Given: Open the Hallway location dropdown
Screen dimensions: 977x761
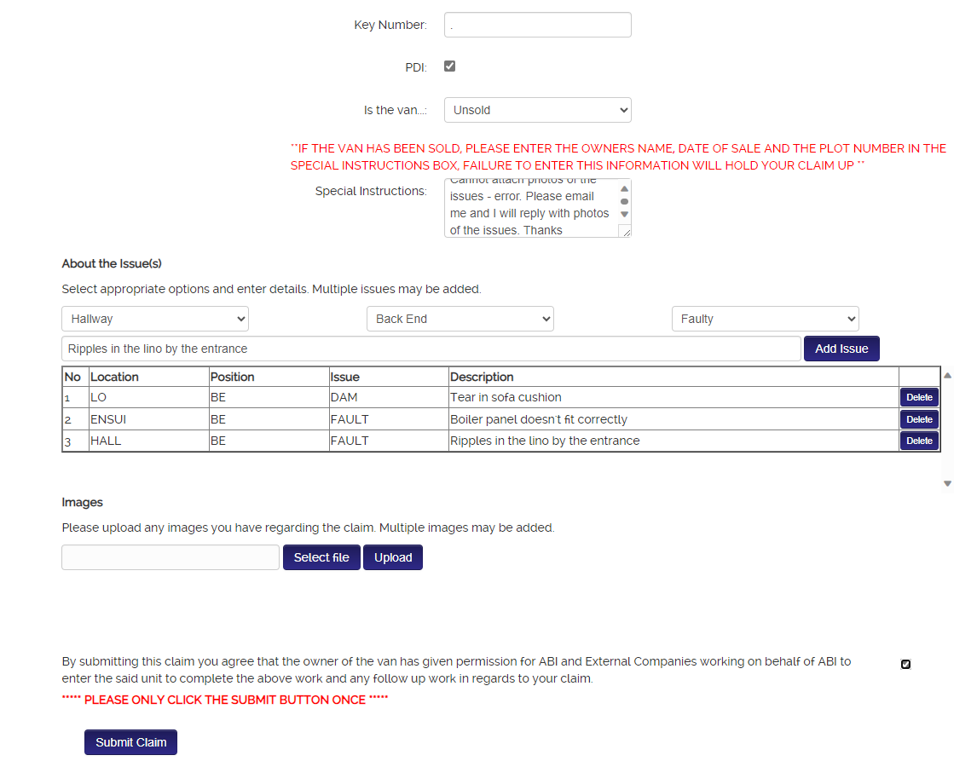Looking at the screenshot, I should tap(155, 319).
